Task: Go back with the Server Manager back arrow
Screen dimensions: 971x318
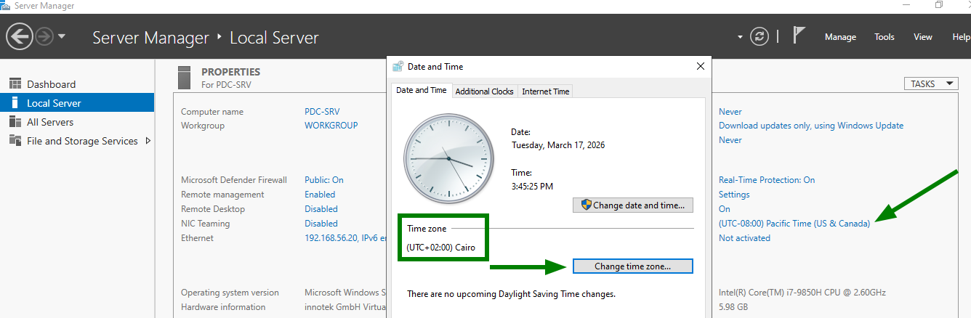Action: click(20, 36)
